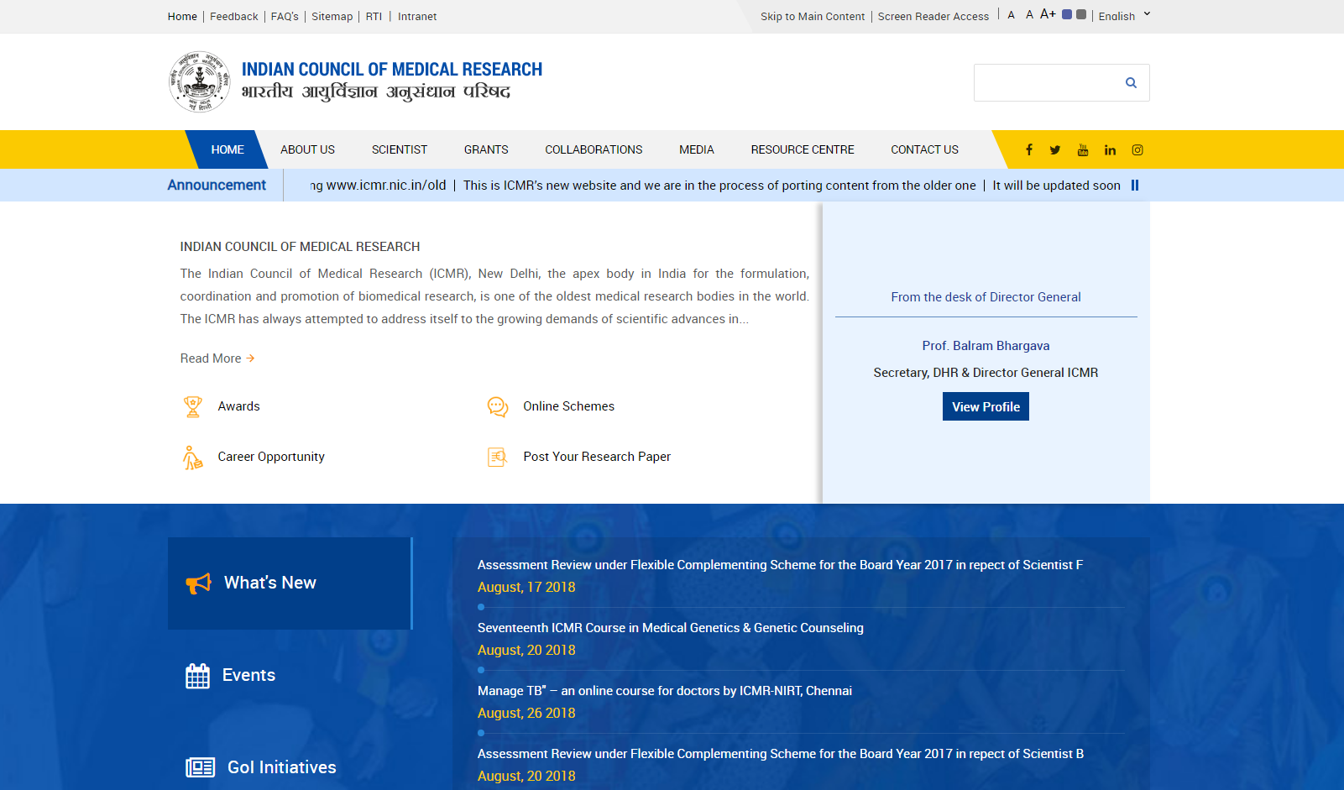Click Skip to Main Content
1344x790 pixels.
813,16
